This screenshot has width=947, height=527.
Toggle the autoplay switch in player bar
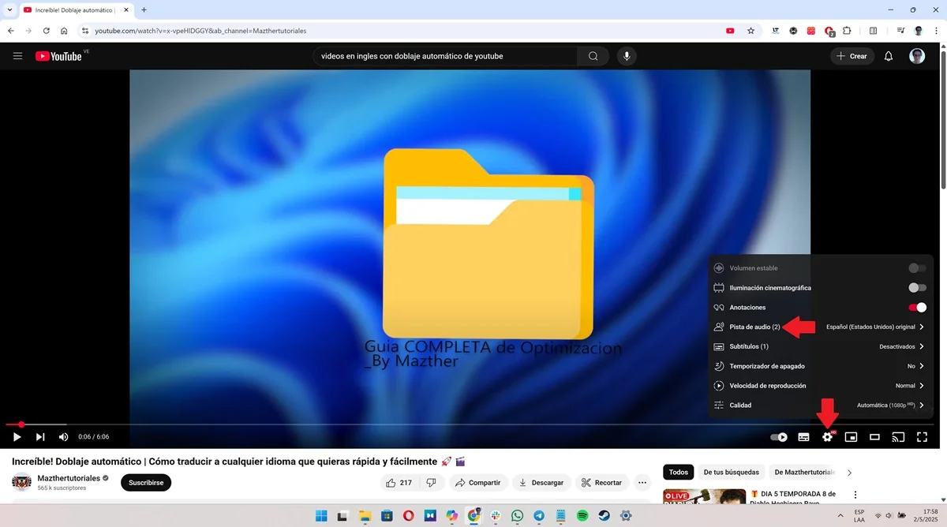click(779, 437)
